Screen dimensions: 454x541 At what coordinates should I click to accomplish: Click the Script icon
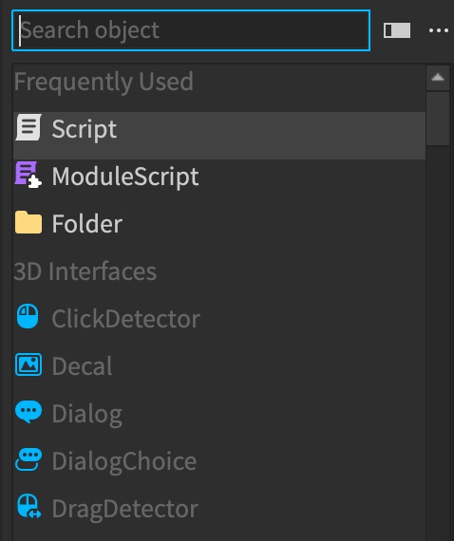tap(28, 128)
